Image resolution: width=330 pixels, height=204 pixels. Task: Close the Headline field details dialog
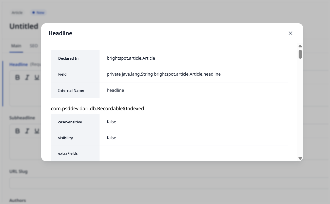pyautogui.click(x=290, y=33)
